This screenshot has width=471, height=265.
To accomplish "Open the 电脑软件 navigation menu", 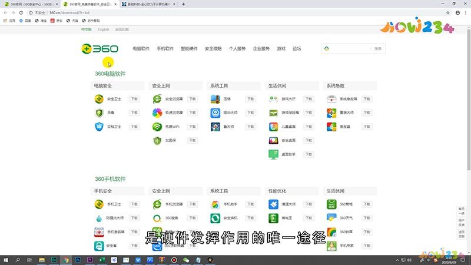I will click(141, 49).
